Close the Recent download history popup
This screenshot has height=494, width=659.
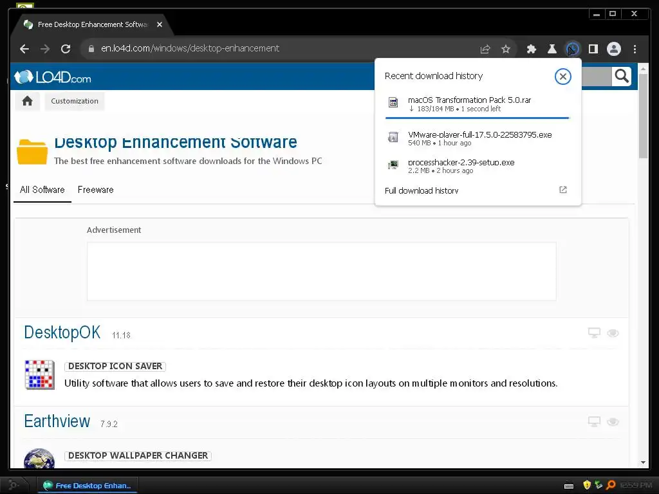pyautogui.click(x=562, y=77)
